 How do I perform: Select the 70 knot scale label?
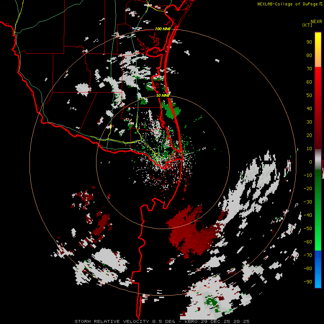click(309, 69)
